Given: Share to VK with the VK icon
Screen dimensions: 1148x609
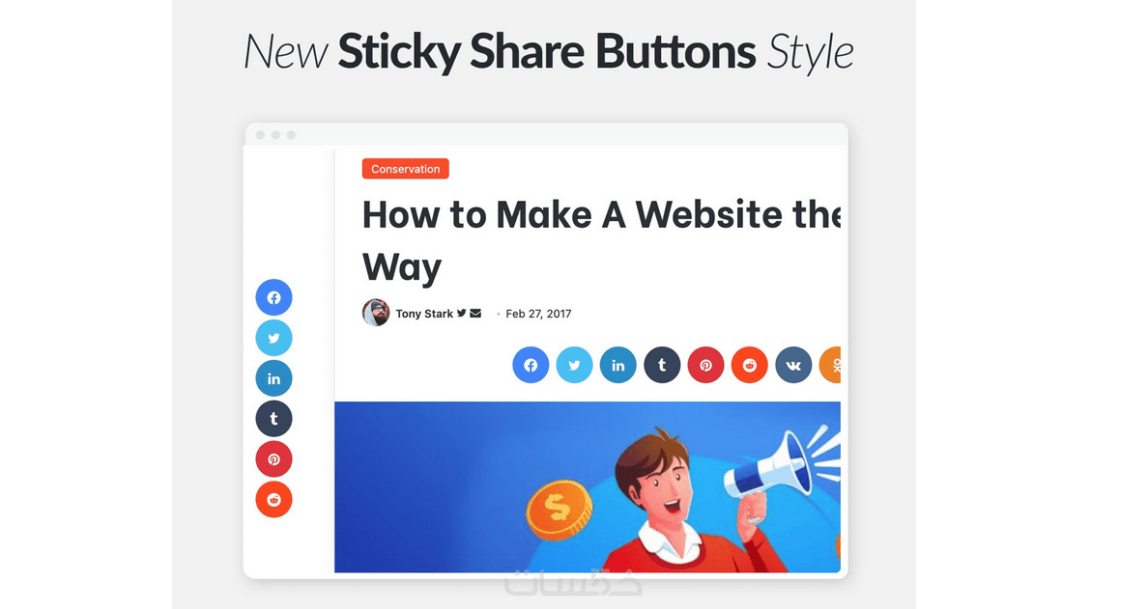Looking at the screenshot, I should 793,365.
